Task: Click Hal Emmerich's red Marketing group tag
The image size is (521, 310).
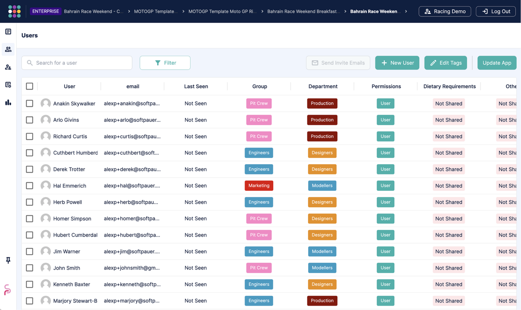Action: point(259,186)
